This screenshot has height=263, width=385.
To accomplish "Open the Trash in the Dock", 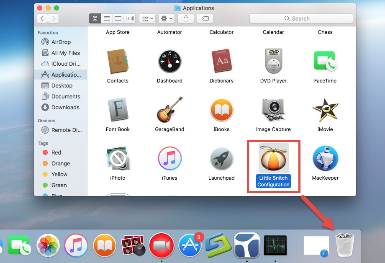I will (344, 245).
